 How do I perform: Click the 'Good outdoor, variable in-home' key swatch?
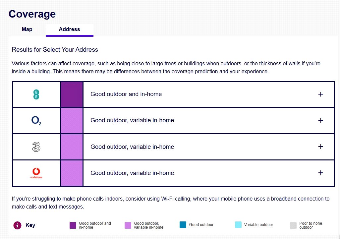pyautogui.click(x=128, y=225)
